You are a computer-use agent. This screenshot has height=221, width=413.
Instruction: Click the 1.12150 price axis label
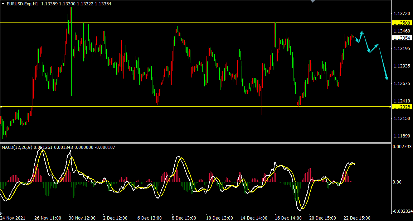point(402,119)
